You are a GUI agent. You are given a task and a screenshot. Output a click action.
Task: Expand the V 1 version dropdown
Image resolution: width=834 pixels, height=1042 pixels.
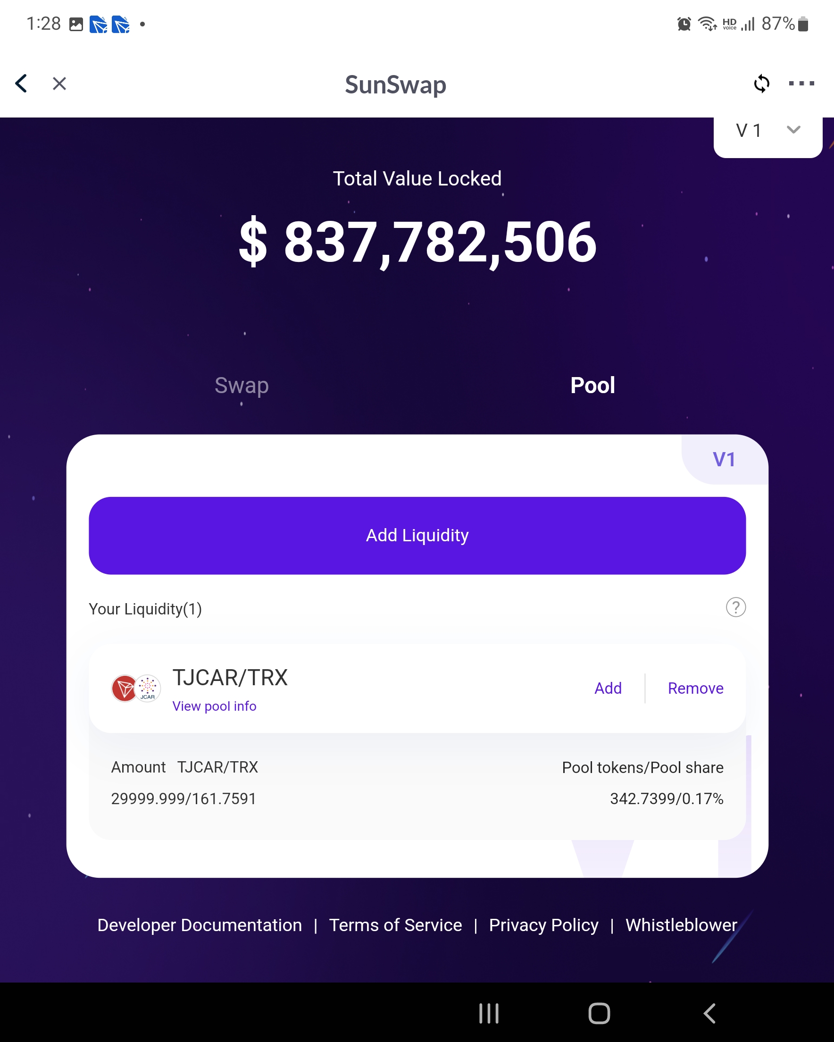point(768,131)
